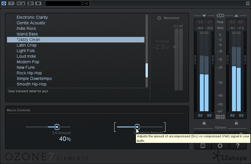Open the preset name dropdown field

tap(63, 4)
